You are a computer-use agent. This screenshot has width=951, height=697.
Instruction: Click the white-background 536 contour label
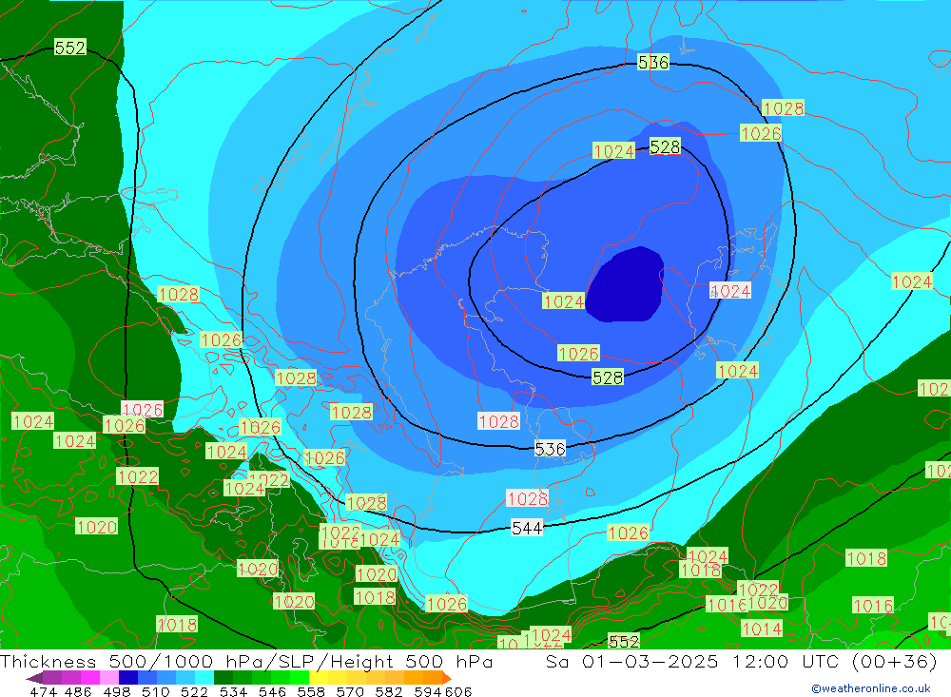pyautogui.click(x=550, y=449)
